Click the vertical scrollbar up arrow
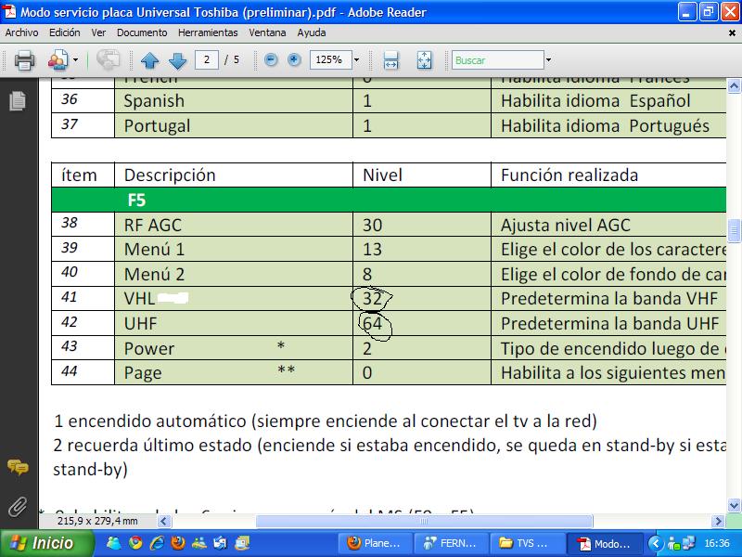 pyautogui.click(x=734, y=85)
